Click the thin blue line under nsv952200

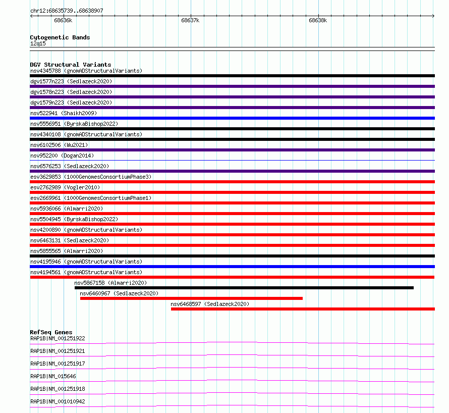[x=232, y=161]
